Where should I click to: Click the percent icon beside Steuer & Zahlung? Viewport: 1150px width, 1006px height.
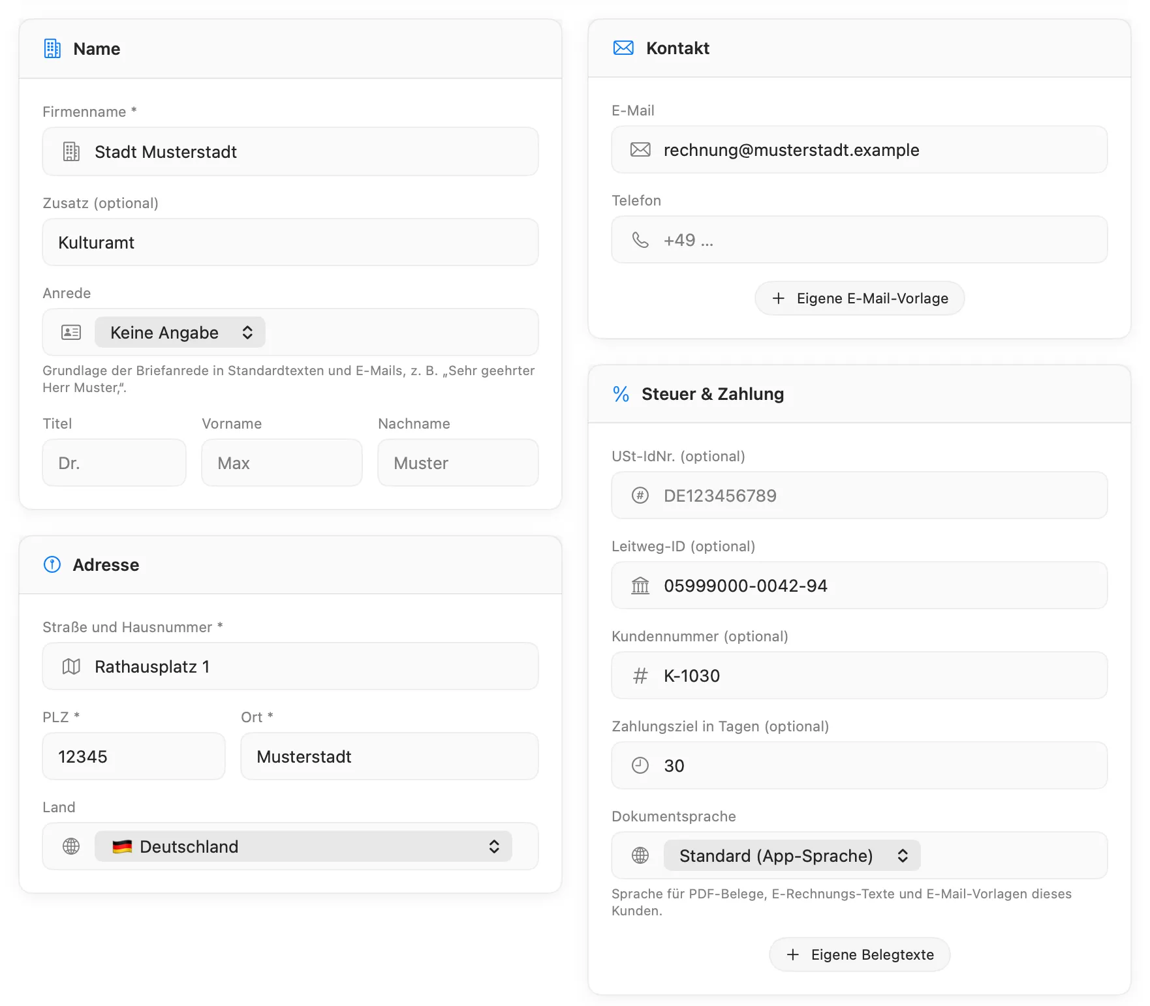coord(621,394)
